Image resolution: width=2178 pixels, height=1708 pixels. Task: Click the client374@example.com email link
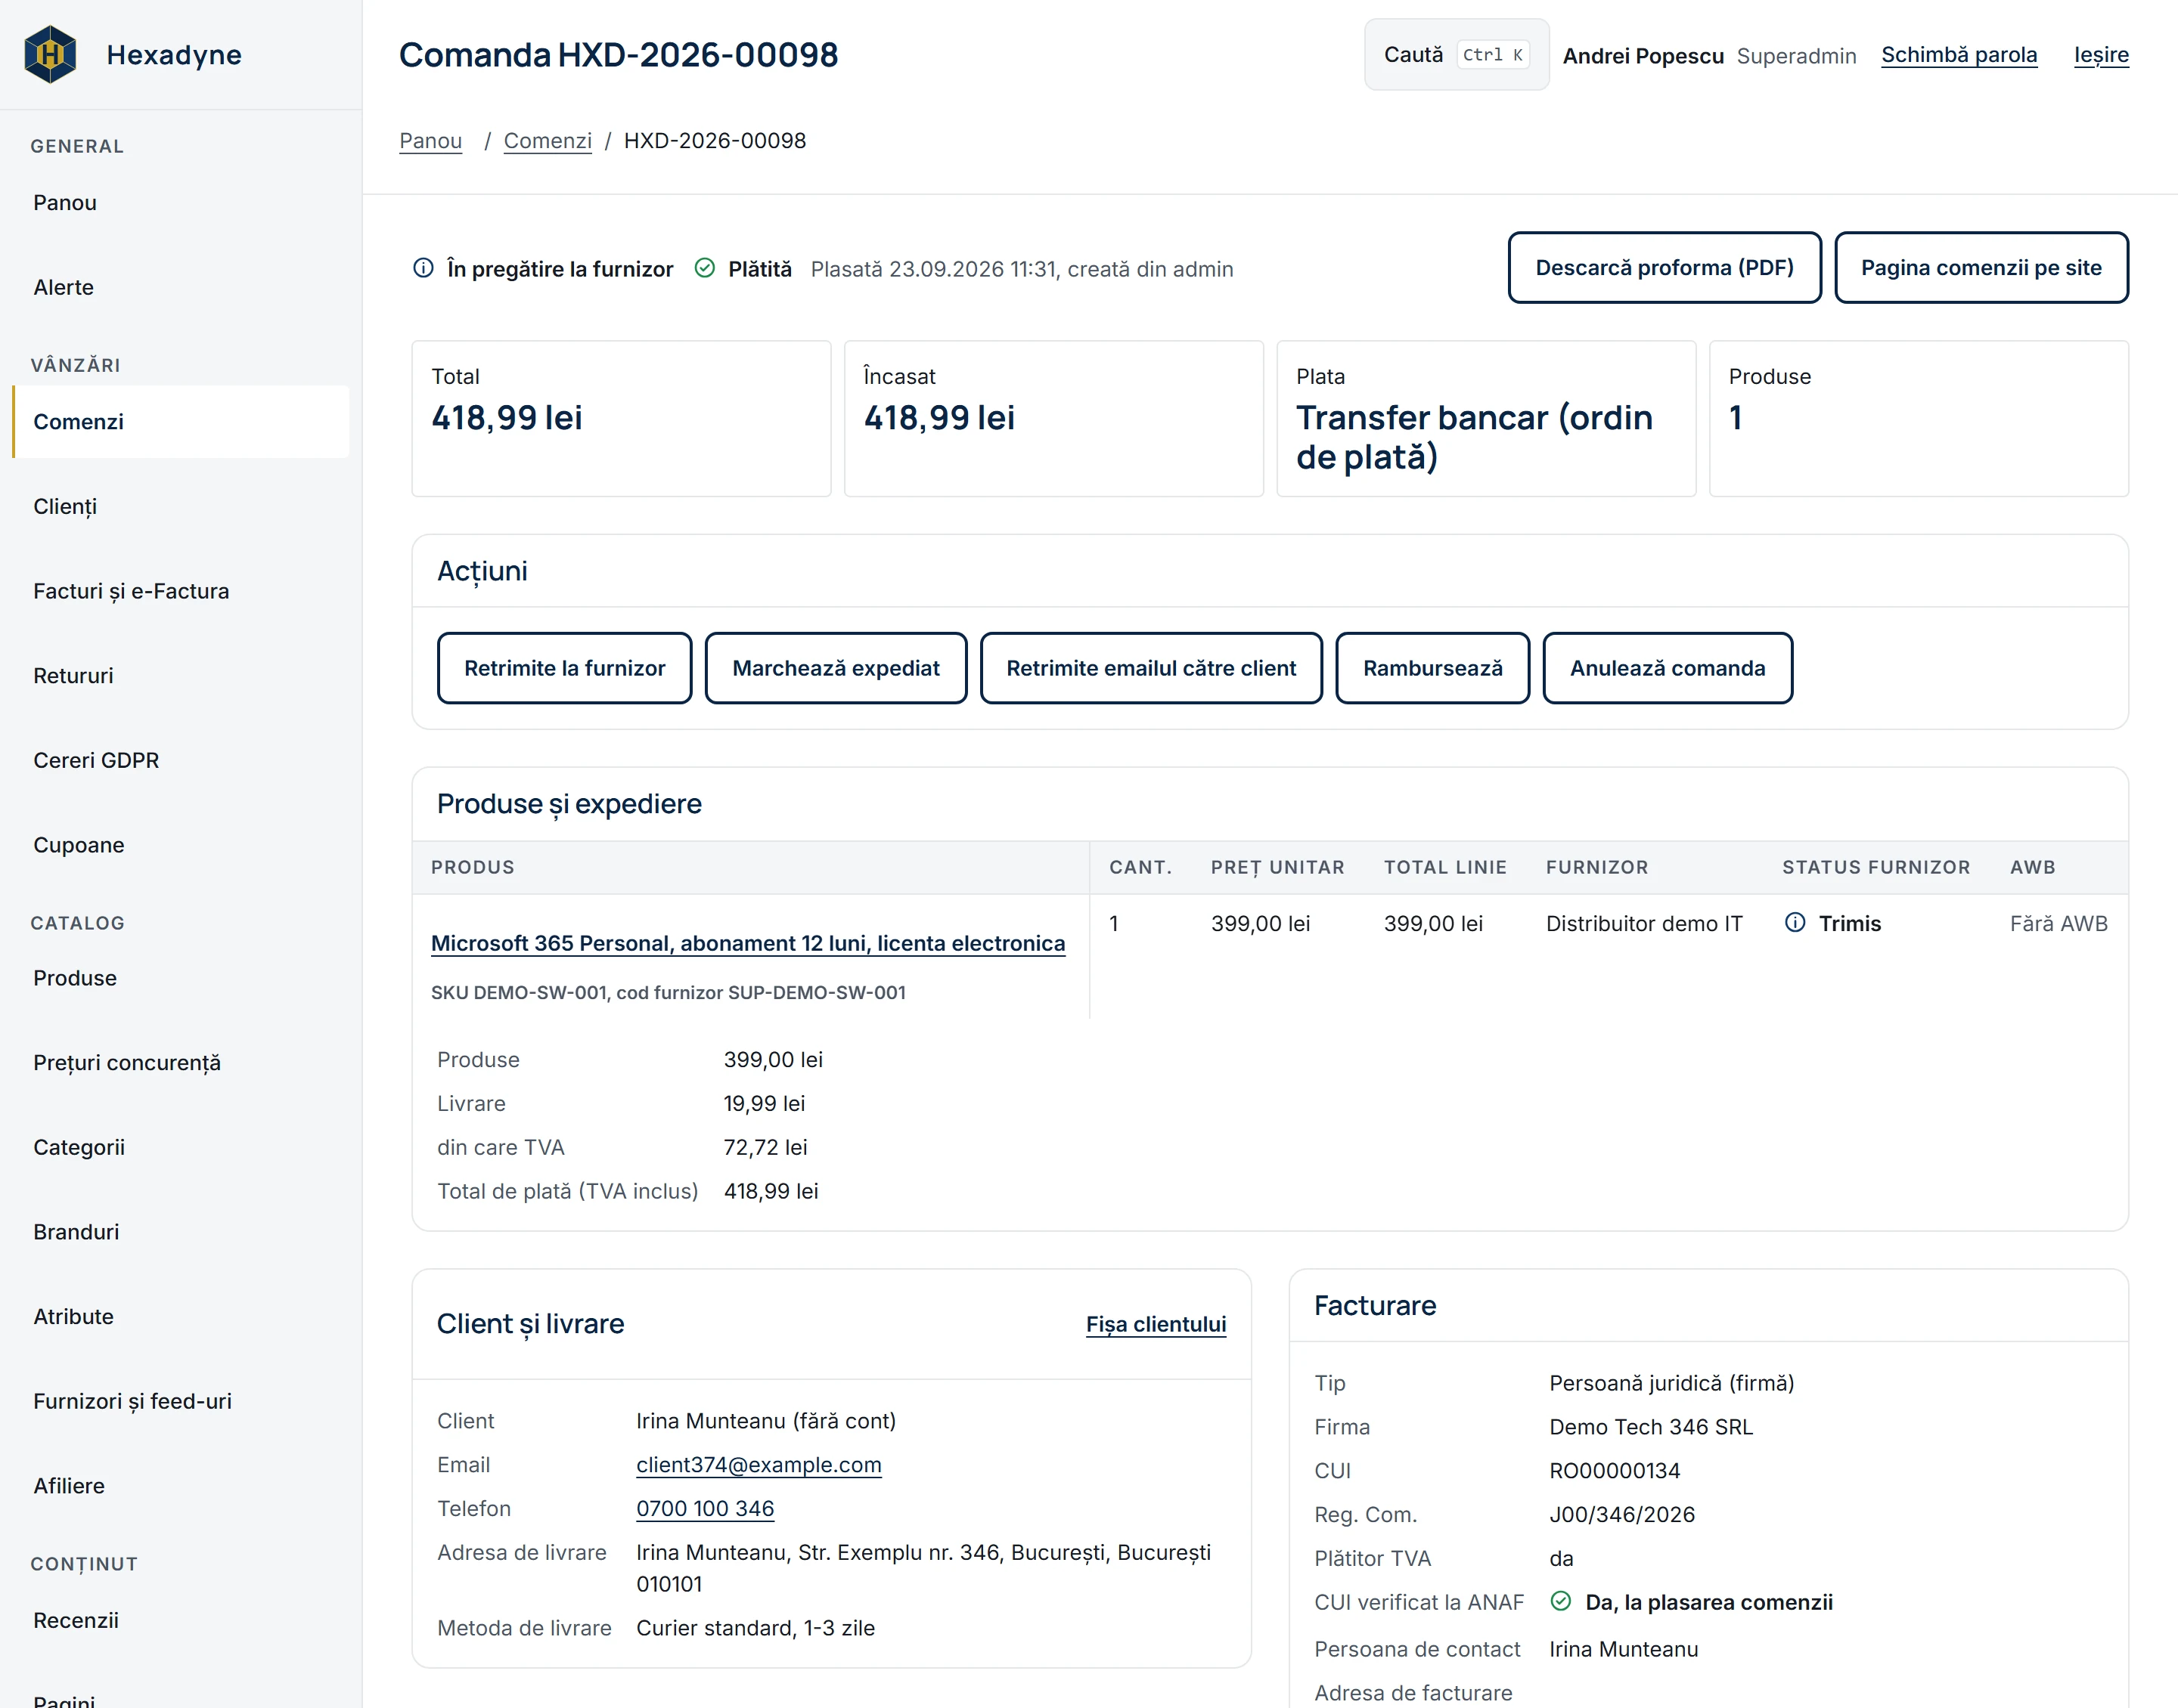pyautogui.click(x=759, y=1465)
